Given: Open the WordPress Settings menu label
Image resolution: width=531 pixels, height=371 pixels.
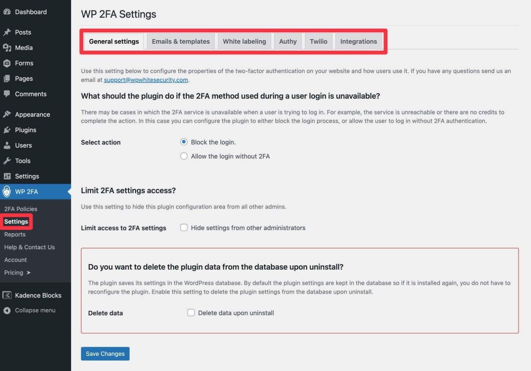Looking at the screenshot, I should 27,176.
